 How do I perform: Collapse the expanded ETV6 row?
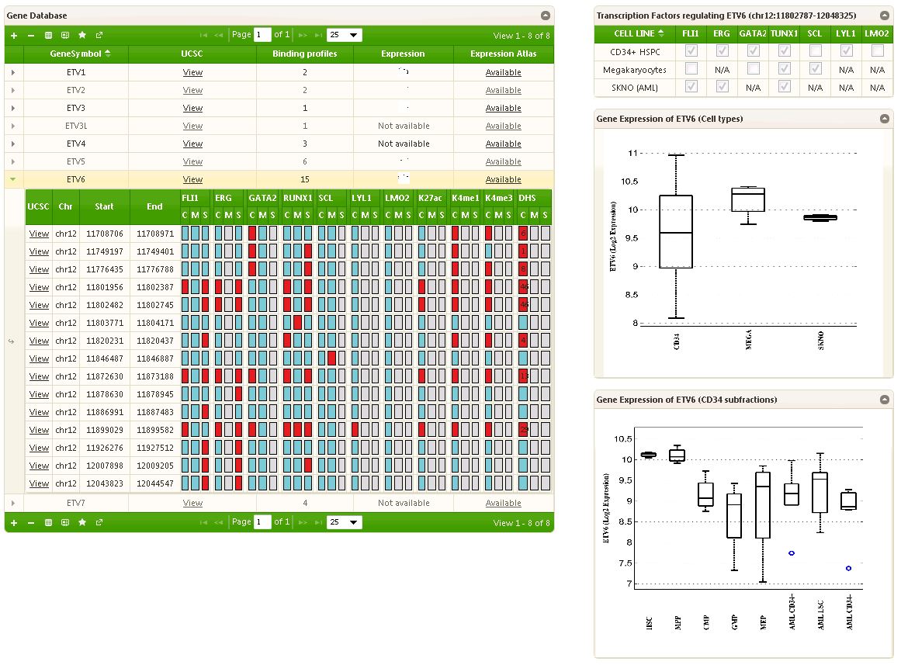click(13, 179)
